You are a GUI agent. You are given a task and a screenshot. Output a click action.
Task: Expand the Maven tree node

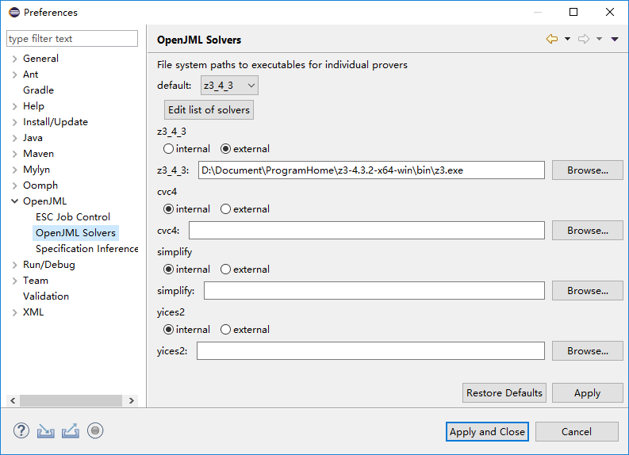15,154
